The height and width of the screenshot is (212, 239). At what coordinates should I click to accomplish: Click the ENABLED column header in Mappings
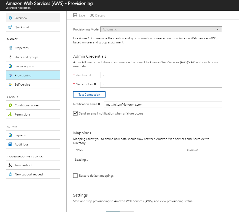tap(192, 150)
